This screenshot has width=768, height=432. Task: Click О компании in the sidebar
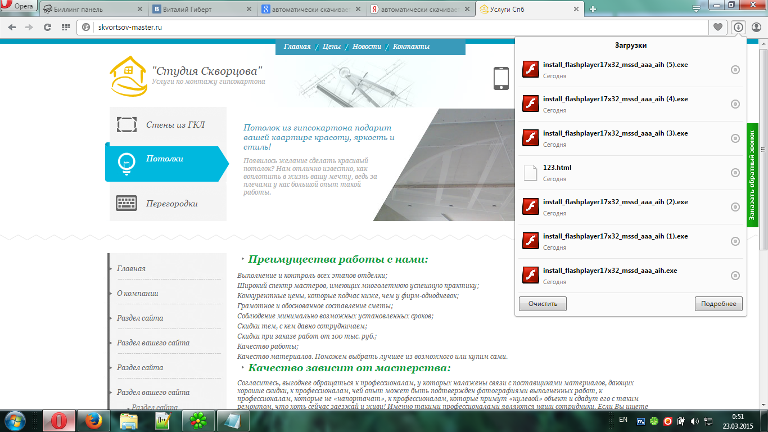point(138,294)
